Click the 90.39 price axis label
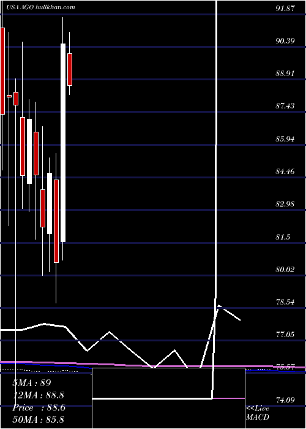This screenshot has height=429, width=306. click(285, 41)
